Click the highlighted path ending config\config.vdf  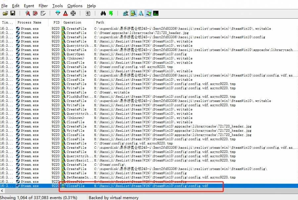click(x=151, y=186)
